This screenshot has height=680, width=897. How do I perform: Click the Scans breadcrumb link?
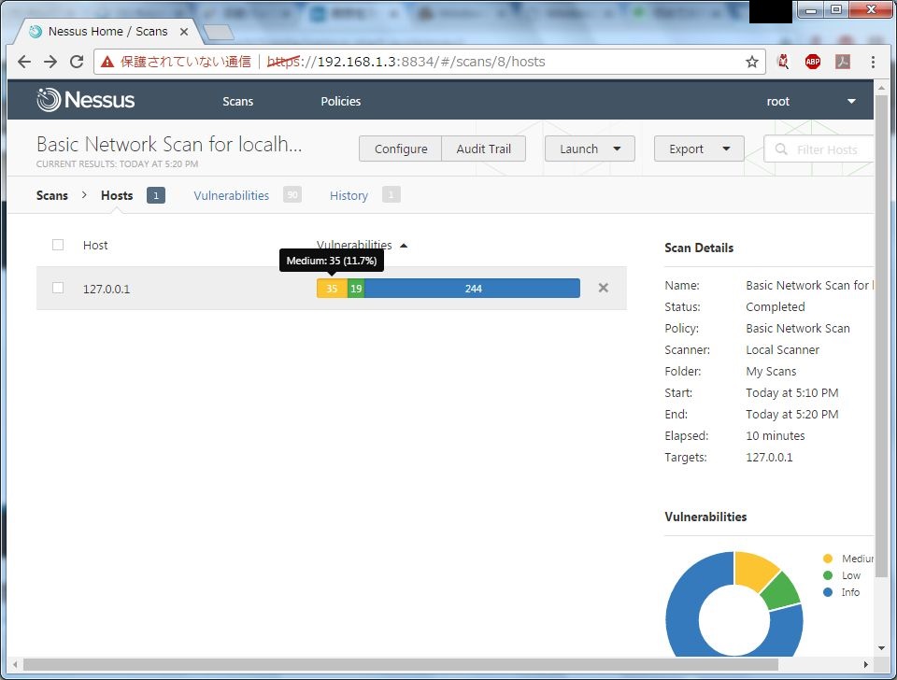pos(52,195)
